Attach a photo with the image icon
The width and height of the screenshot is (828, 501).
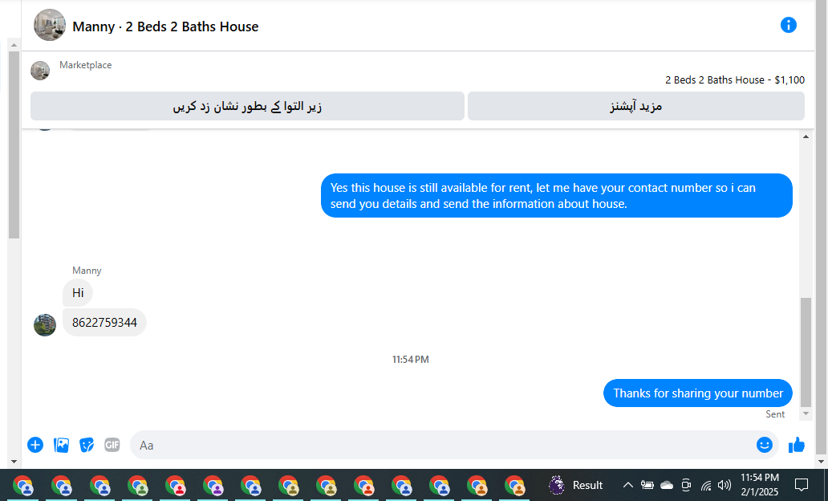click(61, 445)
